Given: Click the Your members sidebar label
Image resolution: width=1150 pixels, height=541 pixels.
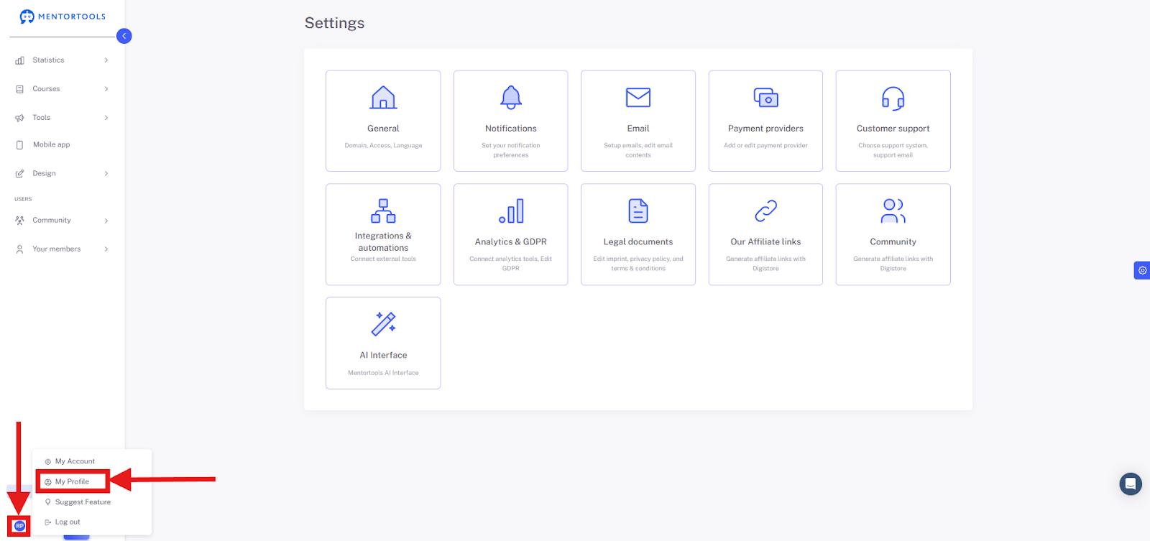Looking at the screenshot, I should tap(56, 249).
